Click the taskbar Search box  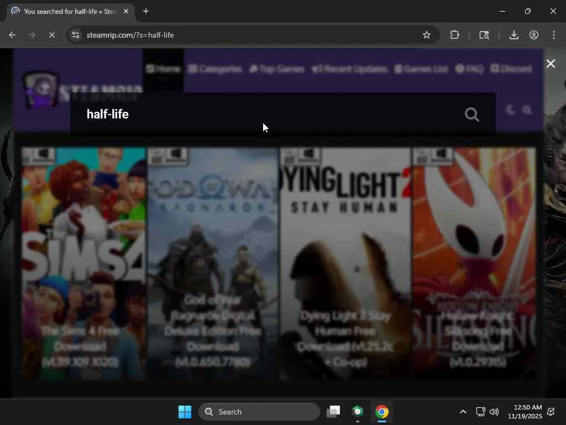(x=259, y=412)
